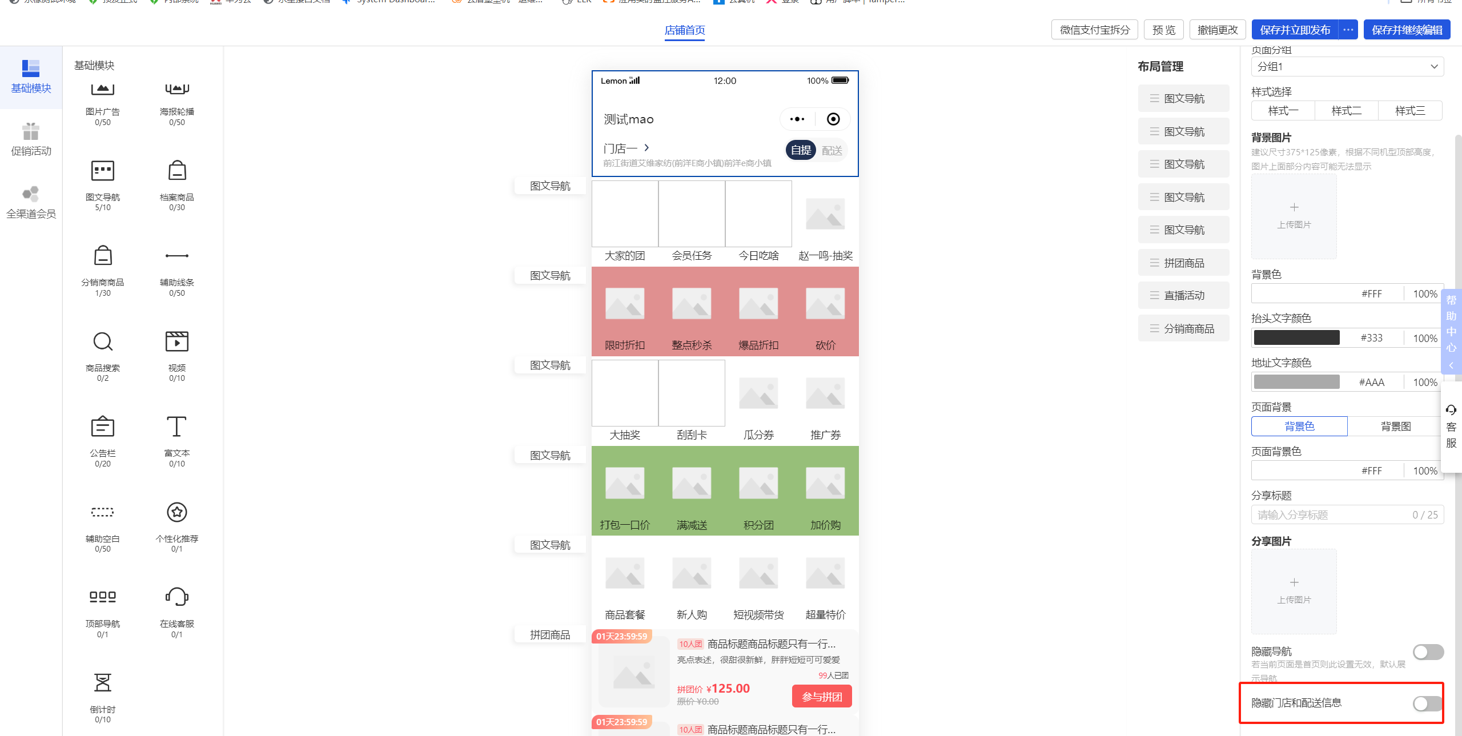Select the 图片广告 module icon
This screenshot has width=1462, height=736.
point(103,89)
